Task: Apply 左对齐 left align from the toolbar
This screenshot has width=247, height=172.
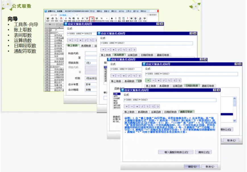Action: 78,20
